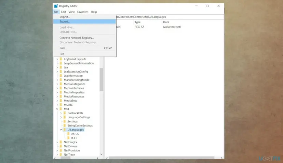Screen dimensions: 283x163
Task: Select the ManufacturingMode key
Action: point(77,80)
